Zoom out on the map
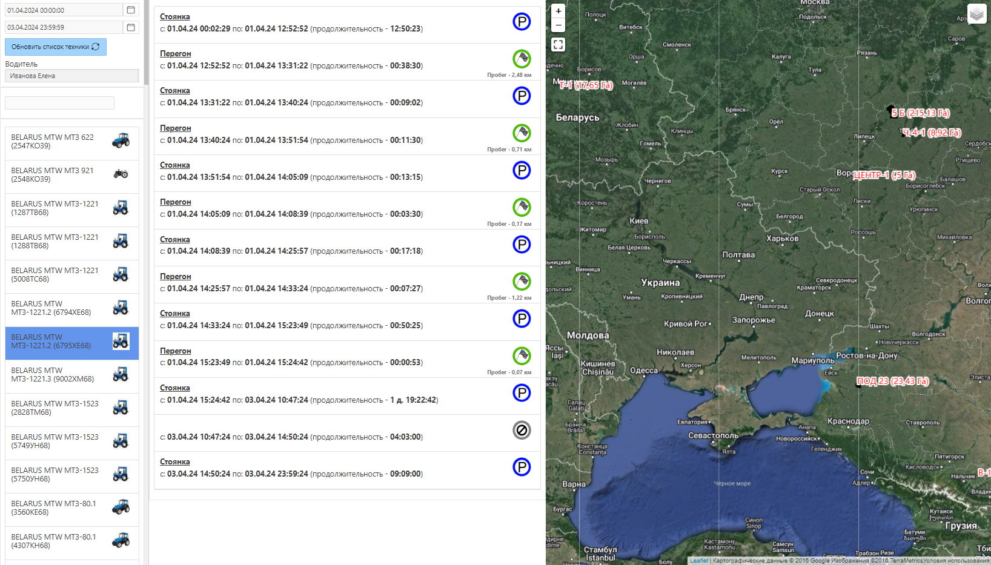This screenshot has height=565, width=991. [x=558, y=25]
